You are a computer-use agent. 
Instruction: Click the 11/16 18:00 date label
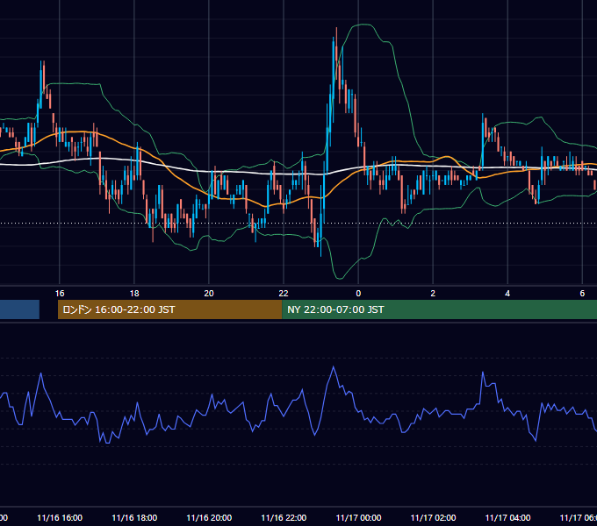(x=134, y=518)
